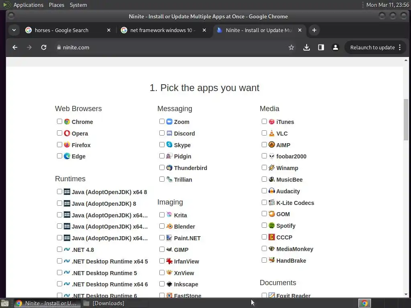
Task: Switch to the net framework windows 10 tab
Action: tap(163, 30)
